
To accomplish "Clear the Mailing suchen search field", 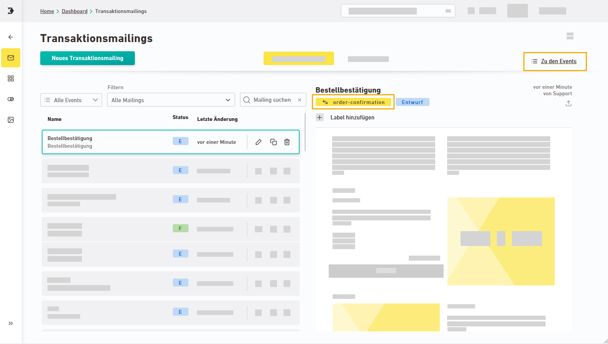I will (x=300, y=100).
